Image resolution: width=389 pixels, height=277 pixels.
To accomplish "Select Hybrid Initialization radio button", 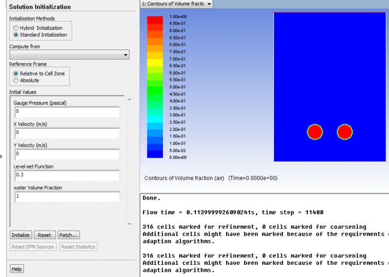I will 16,28.
